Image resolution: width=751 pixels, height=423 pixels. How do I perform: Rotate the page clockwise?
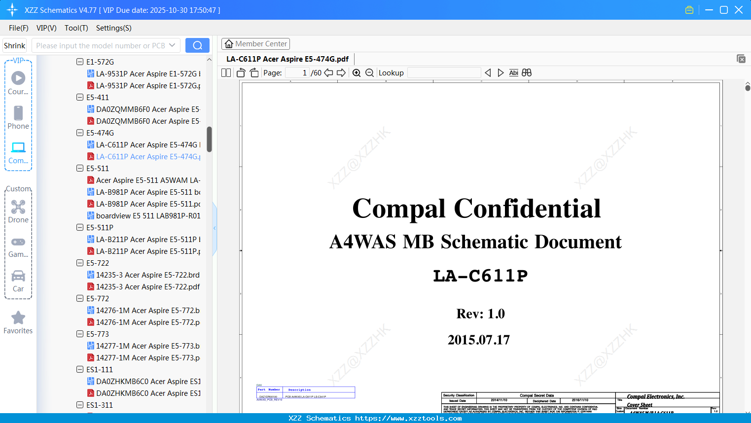pyautogui.click(x=254, y=73)
